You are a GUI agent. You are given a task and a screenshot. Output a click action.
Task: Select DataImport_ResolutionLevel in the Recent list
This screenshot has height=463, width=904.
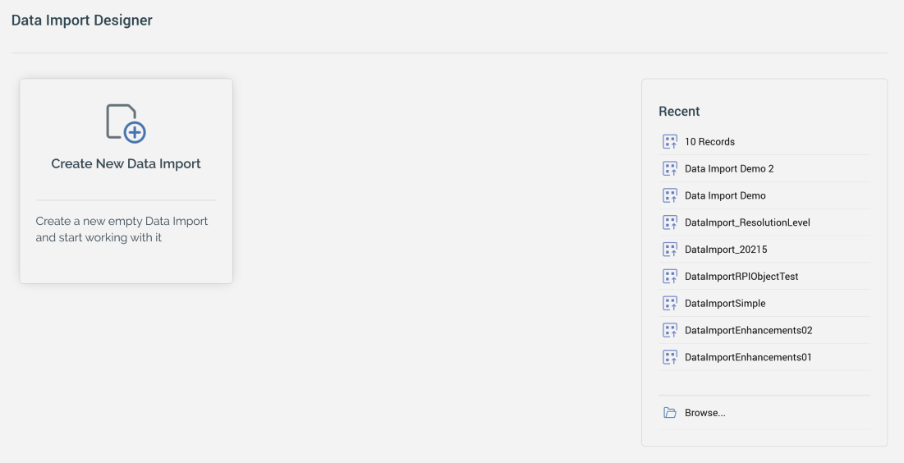[747, 222]
